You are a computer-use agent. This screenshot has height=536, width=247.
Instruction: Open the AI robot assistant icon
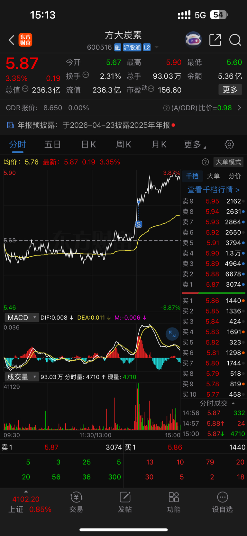coord(193,40)
